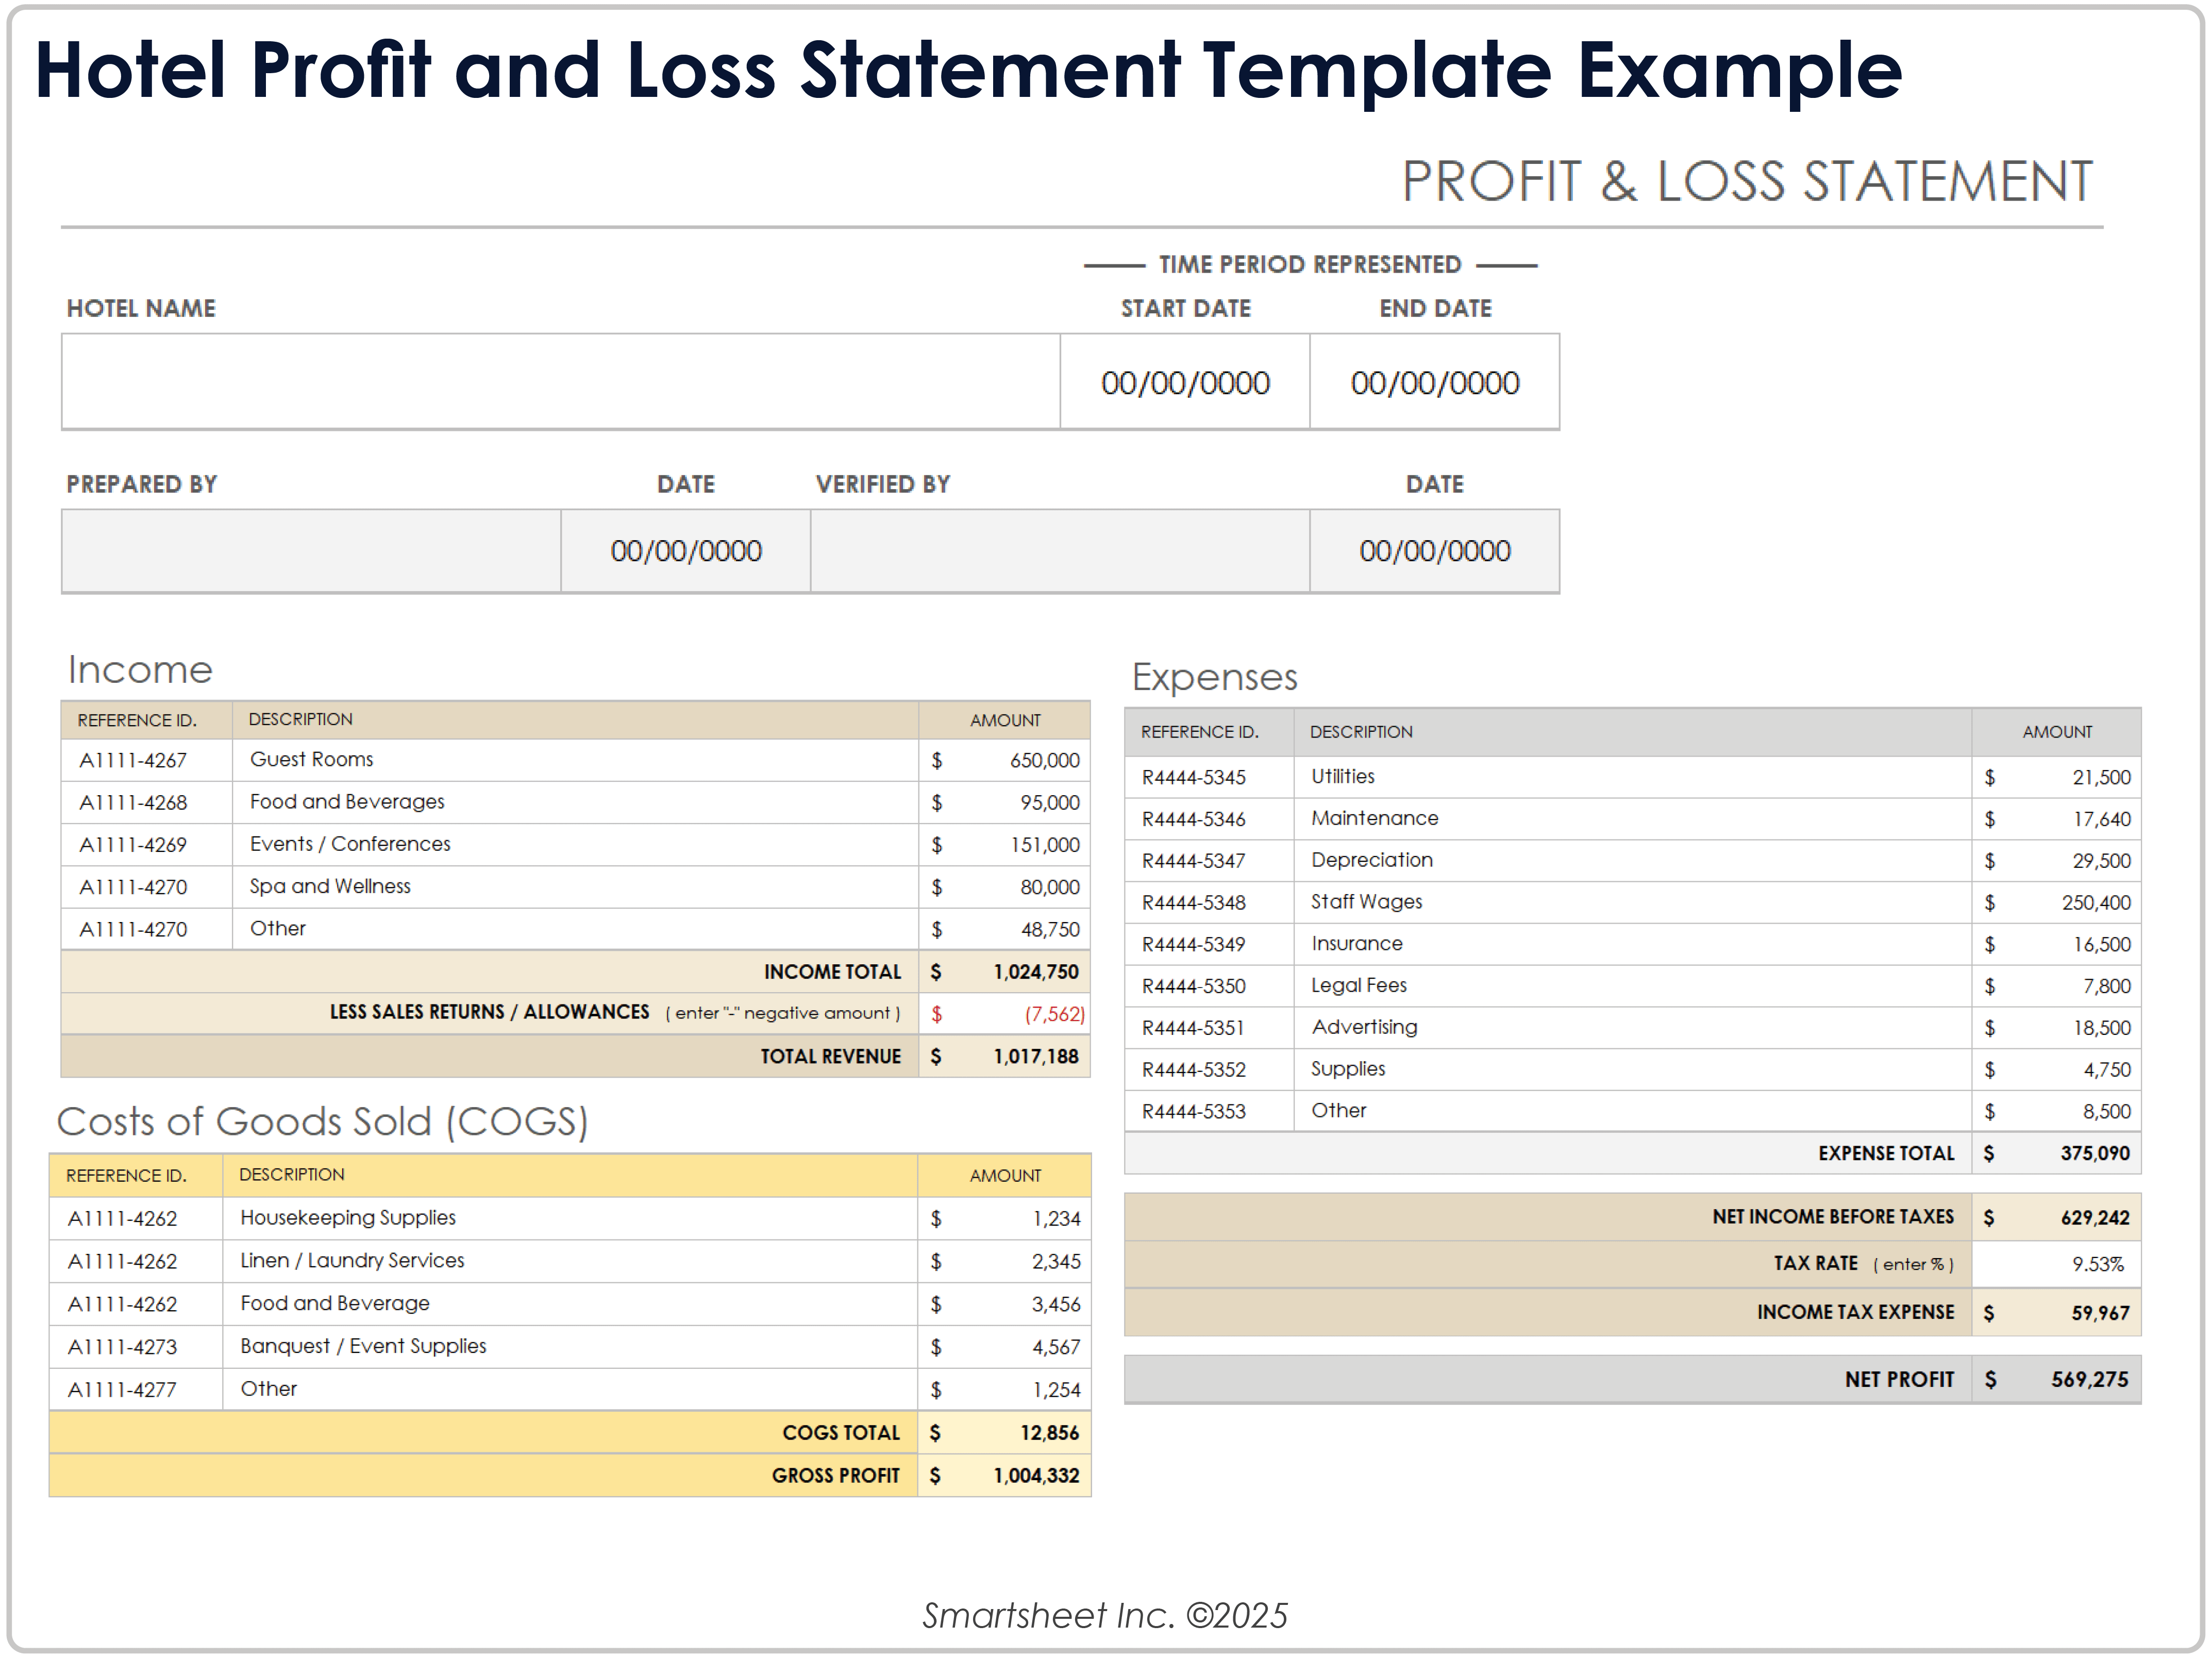Click the Verified By field
This screenshot has height=1658, width=2212.
[1059, 551]
